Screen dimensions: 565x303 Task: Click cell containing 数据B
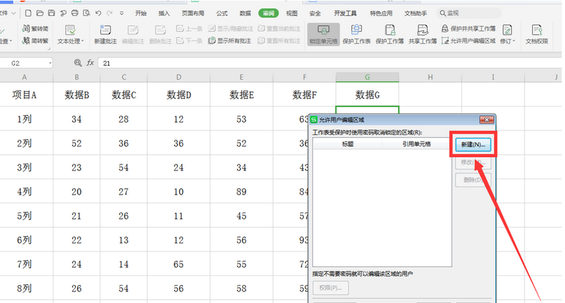pyautogui.click(x=76, y=94)
